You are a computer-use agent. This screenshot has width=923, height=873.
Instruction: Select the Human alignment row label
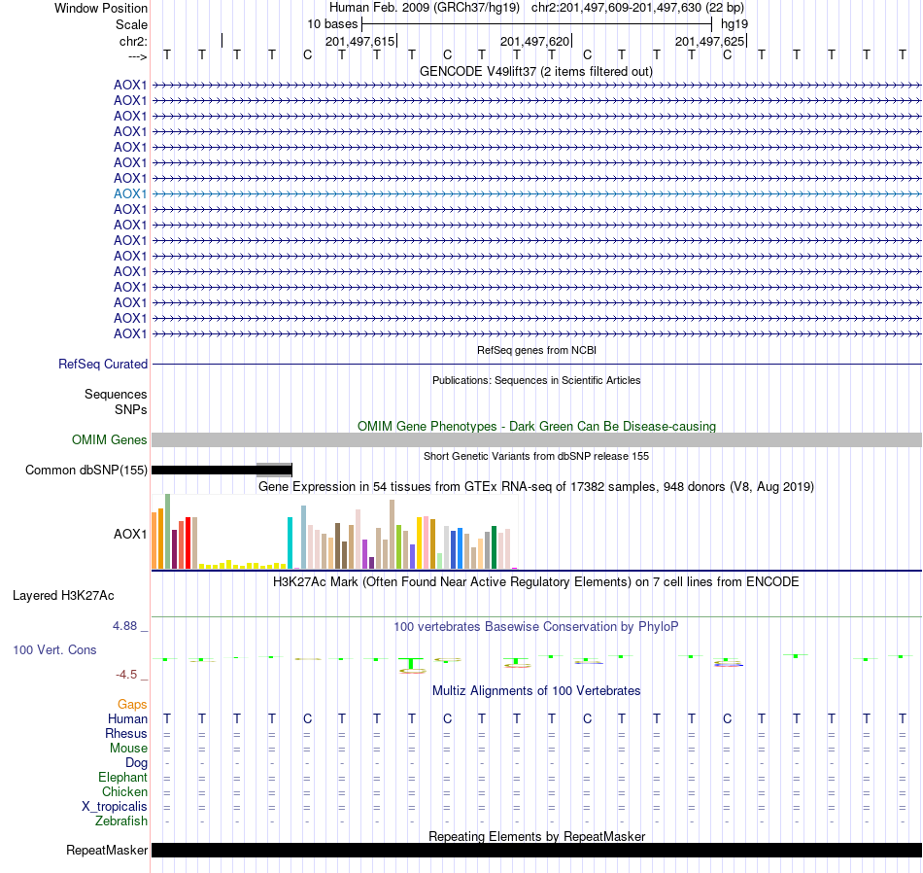point(127,718)
